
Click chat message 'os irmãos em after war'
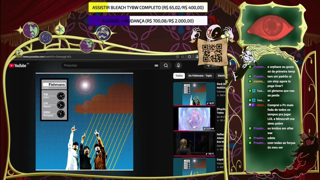point(280,131)
